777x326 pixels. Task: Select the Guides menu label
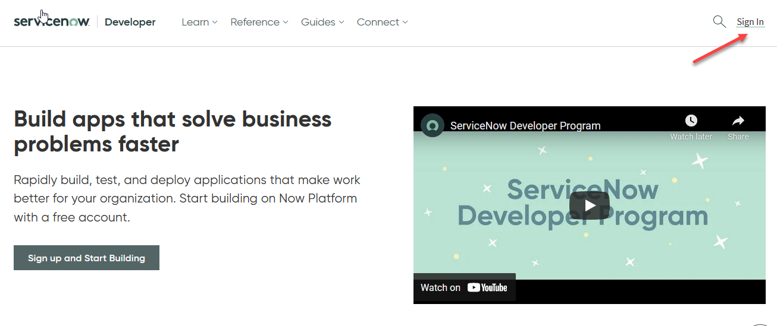click(318, 22)
